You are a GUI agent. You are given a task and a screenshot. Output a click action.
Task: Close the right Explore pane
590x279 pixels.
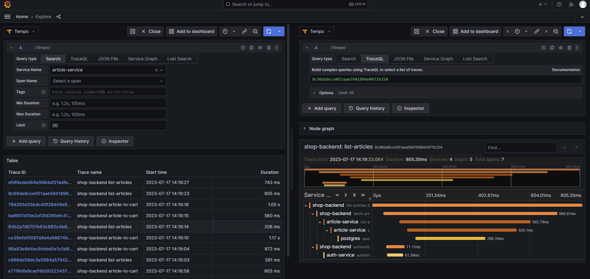pos(435,31)
